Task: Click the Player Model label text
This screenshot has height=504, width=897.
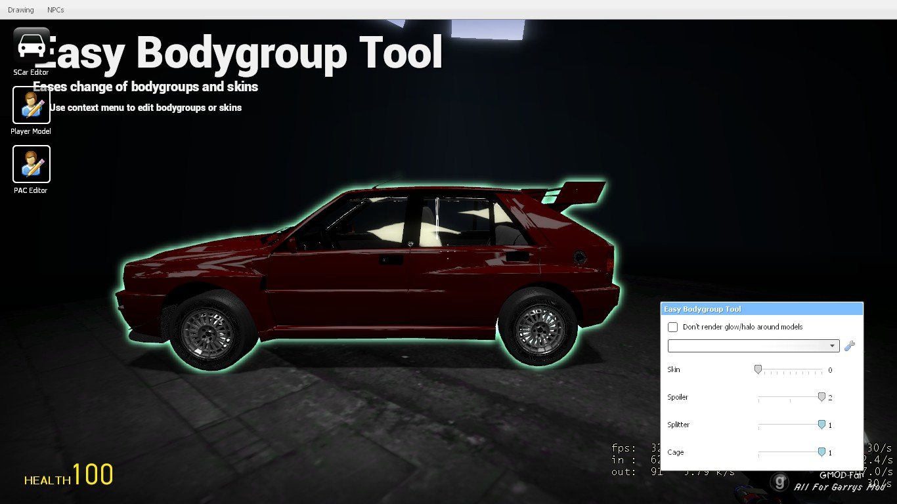Action: 31,131
